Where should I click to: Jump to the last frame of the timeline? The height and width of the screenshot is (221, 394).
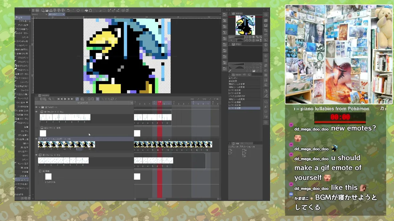(72, 99)
